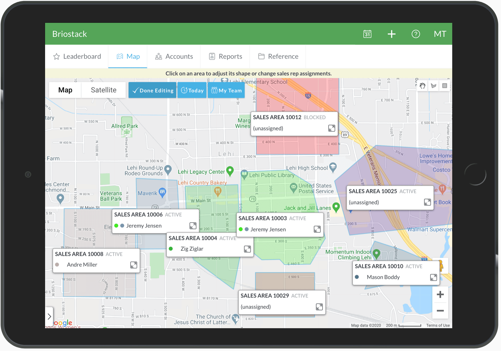The height and width of the screenshot is (351, 501).
Task: Expand Sales Area 10003 card
Action: click(x=317, y=229)
